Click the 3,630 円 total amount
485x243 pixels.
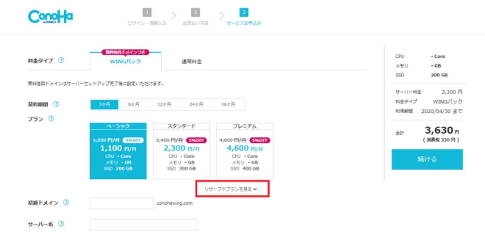[442, 130]
